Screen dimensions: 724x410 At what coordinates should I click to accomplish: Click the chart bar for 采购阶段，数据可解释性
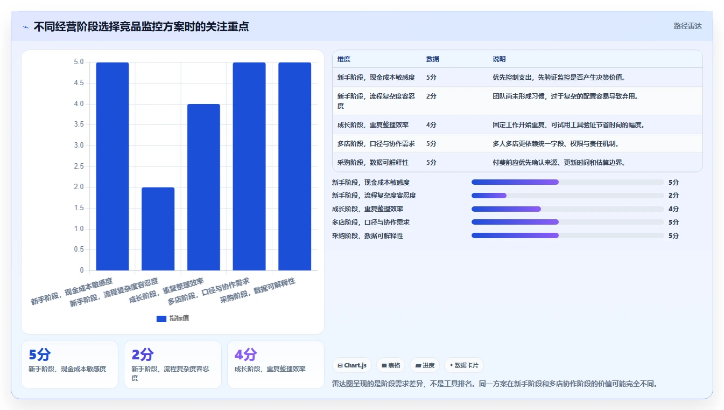[x=295, y=166]
